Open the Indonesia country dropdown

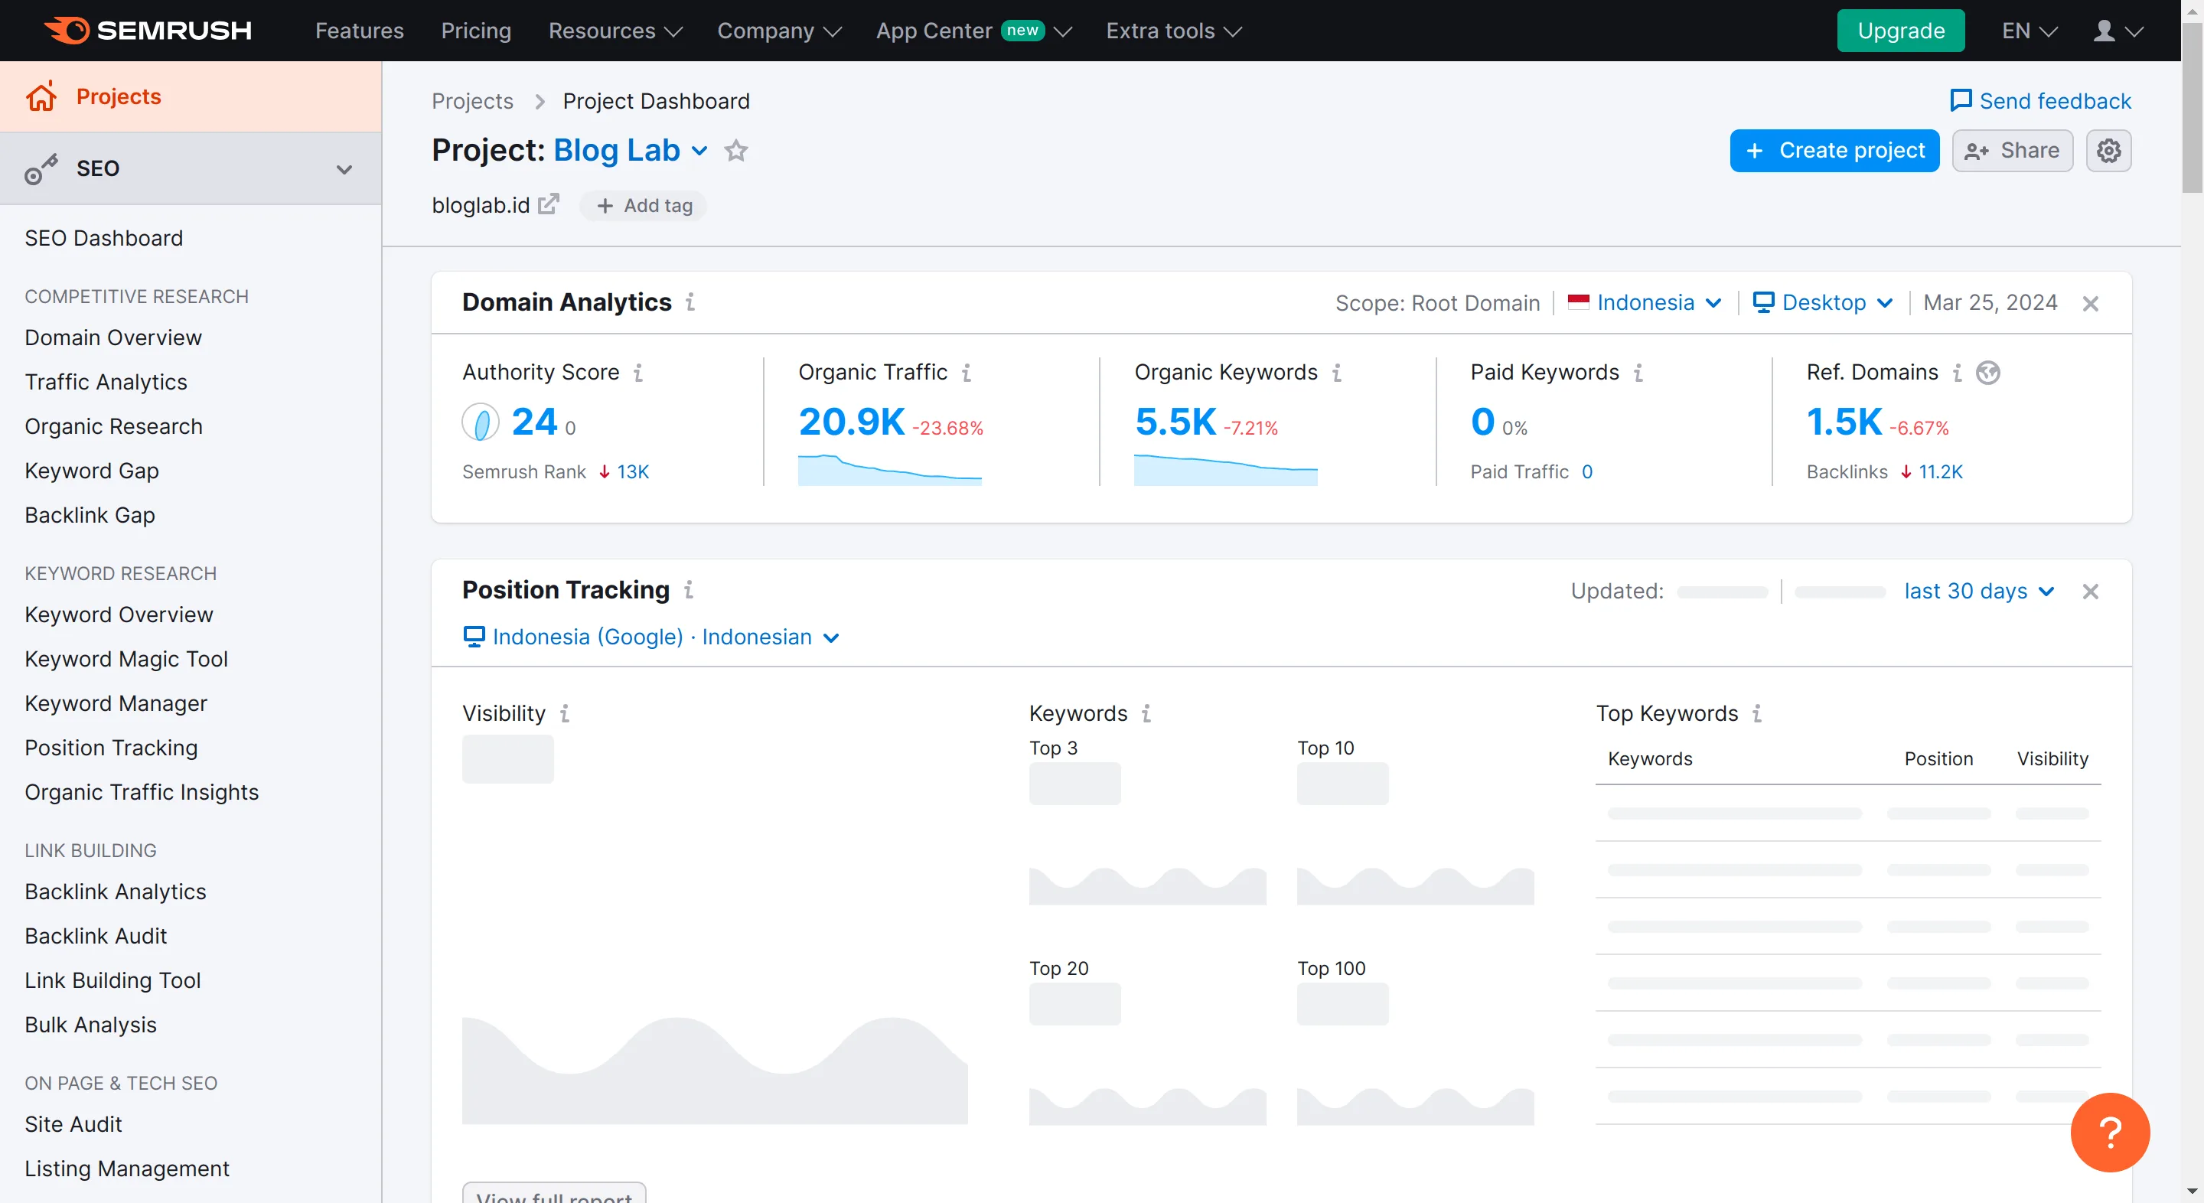click(x=1645, y=303)
